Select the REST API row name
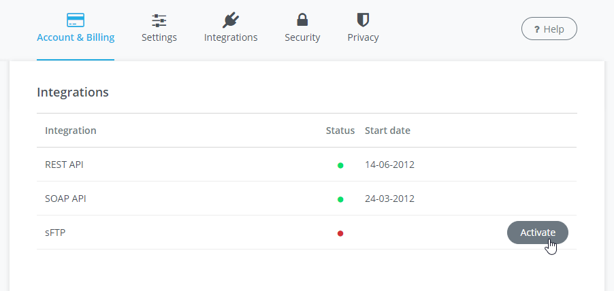 (64, 165)
